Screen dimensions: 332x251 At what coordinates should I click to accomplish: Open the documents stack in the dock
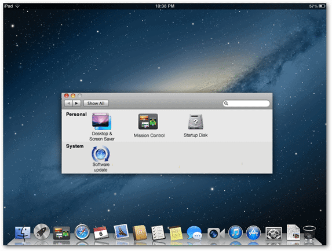pos(293,232)
